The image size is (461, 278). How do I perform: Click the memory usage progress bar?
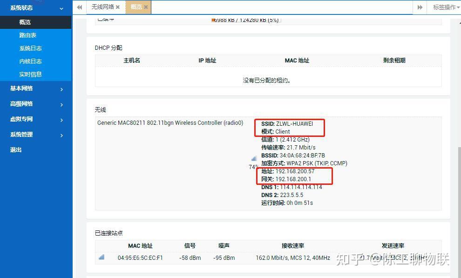click(246, 20)
